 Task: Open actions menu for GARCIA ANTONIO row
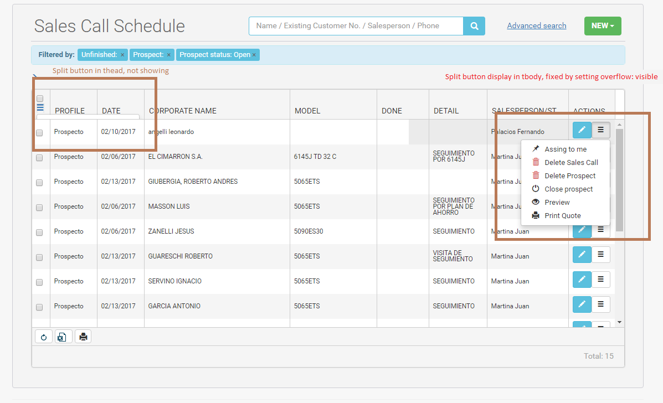click(x=601, y=304)
